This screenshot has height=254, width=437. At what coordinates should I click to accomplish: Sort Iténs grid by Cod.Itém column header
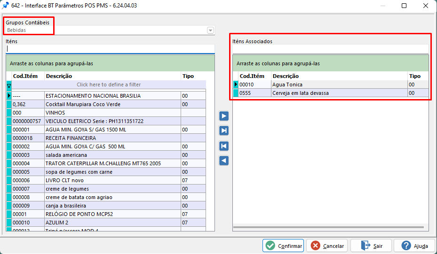(28, 76)
